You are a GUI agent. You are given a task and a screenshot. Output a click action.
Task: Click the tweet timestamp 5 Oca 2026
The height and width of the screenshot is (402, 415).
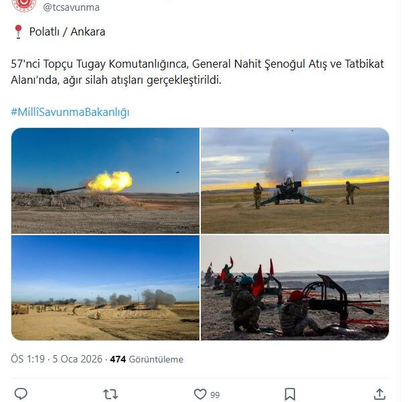tap(77, 359)
